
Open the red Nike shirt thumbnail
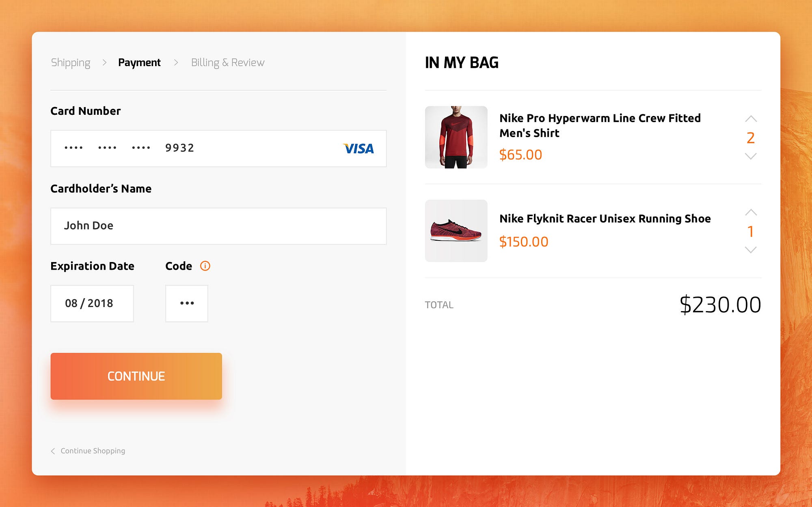pyautogui.click(x=456, y=137)
